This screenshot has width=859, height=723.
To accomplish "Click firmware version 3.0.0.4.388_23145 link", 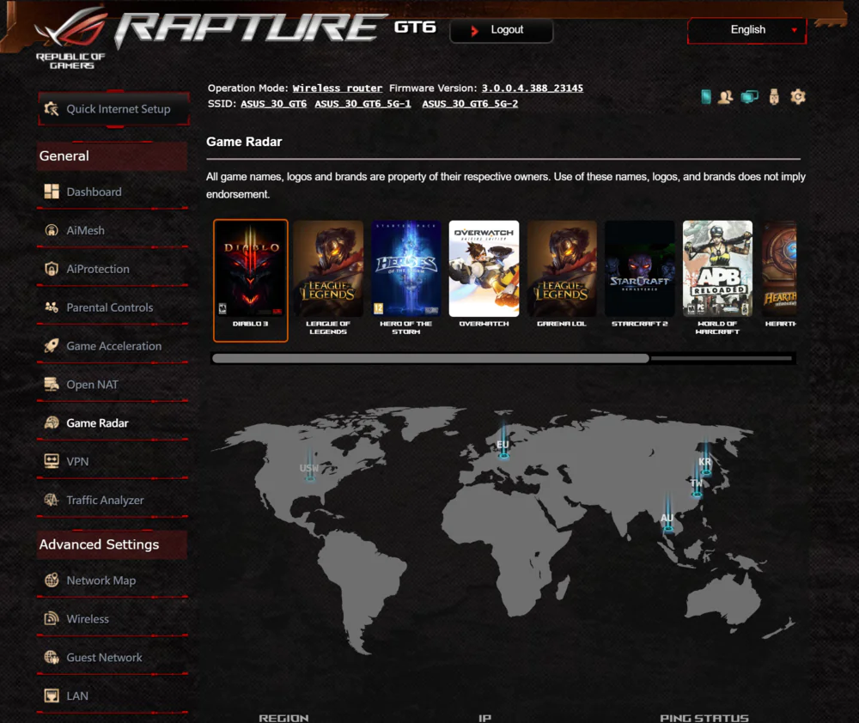I will point(533,88).
